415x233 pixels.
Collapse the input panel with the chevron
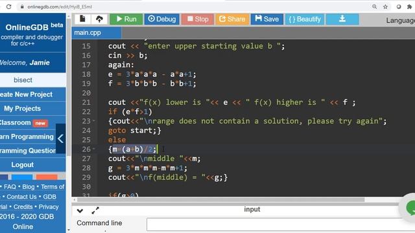pos(80,210)
